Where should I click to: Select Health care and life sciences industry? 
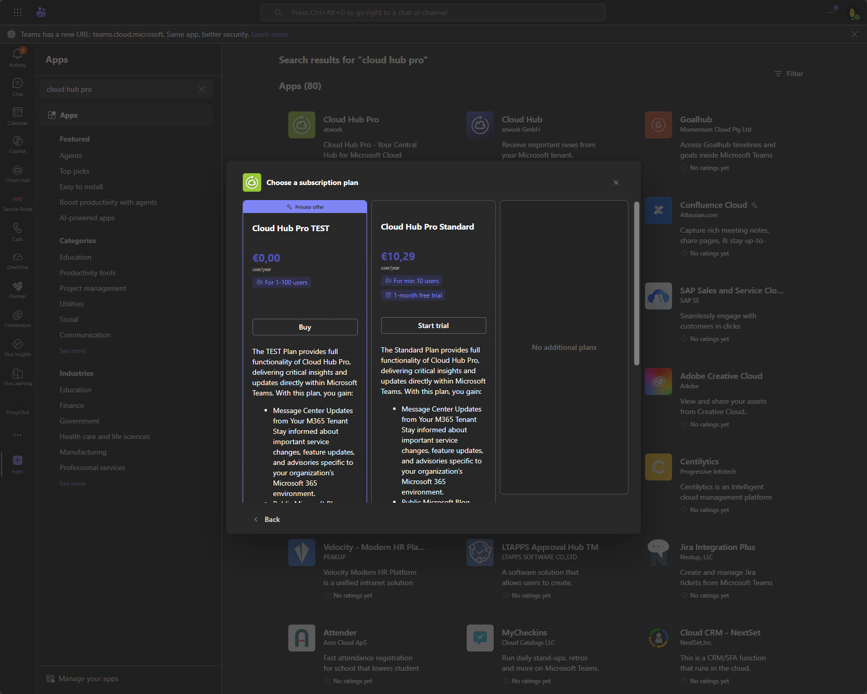[x=105, y=436]
